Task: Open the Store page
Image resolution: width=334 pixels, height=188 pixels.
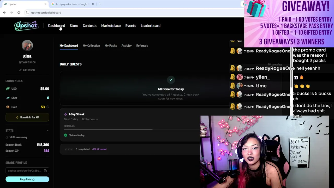Action: 74,26
